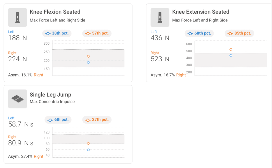Click the orange marker icon inside 85th pct badge
This screenshot has height=168, width=272.
(x=230, y=33)
